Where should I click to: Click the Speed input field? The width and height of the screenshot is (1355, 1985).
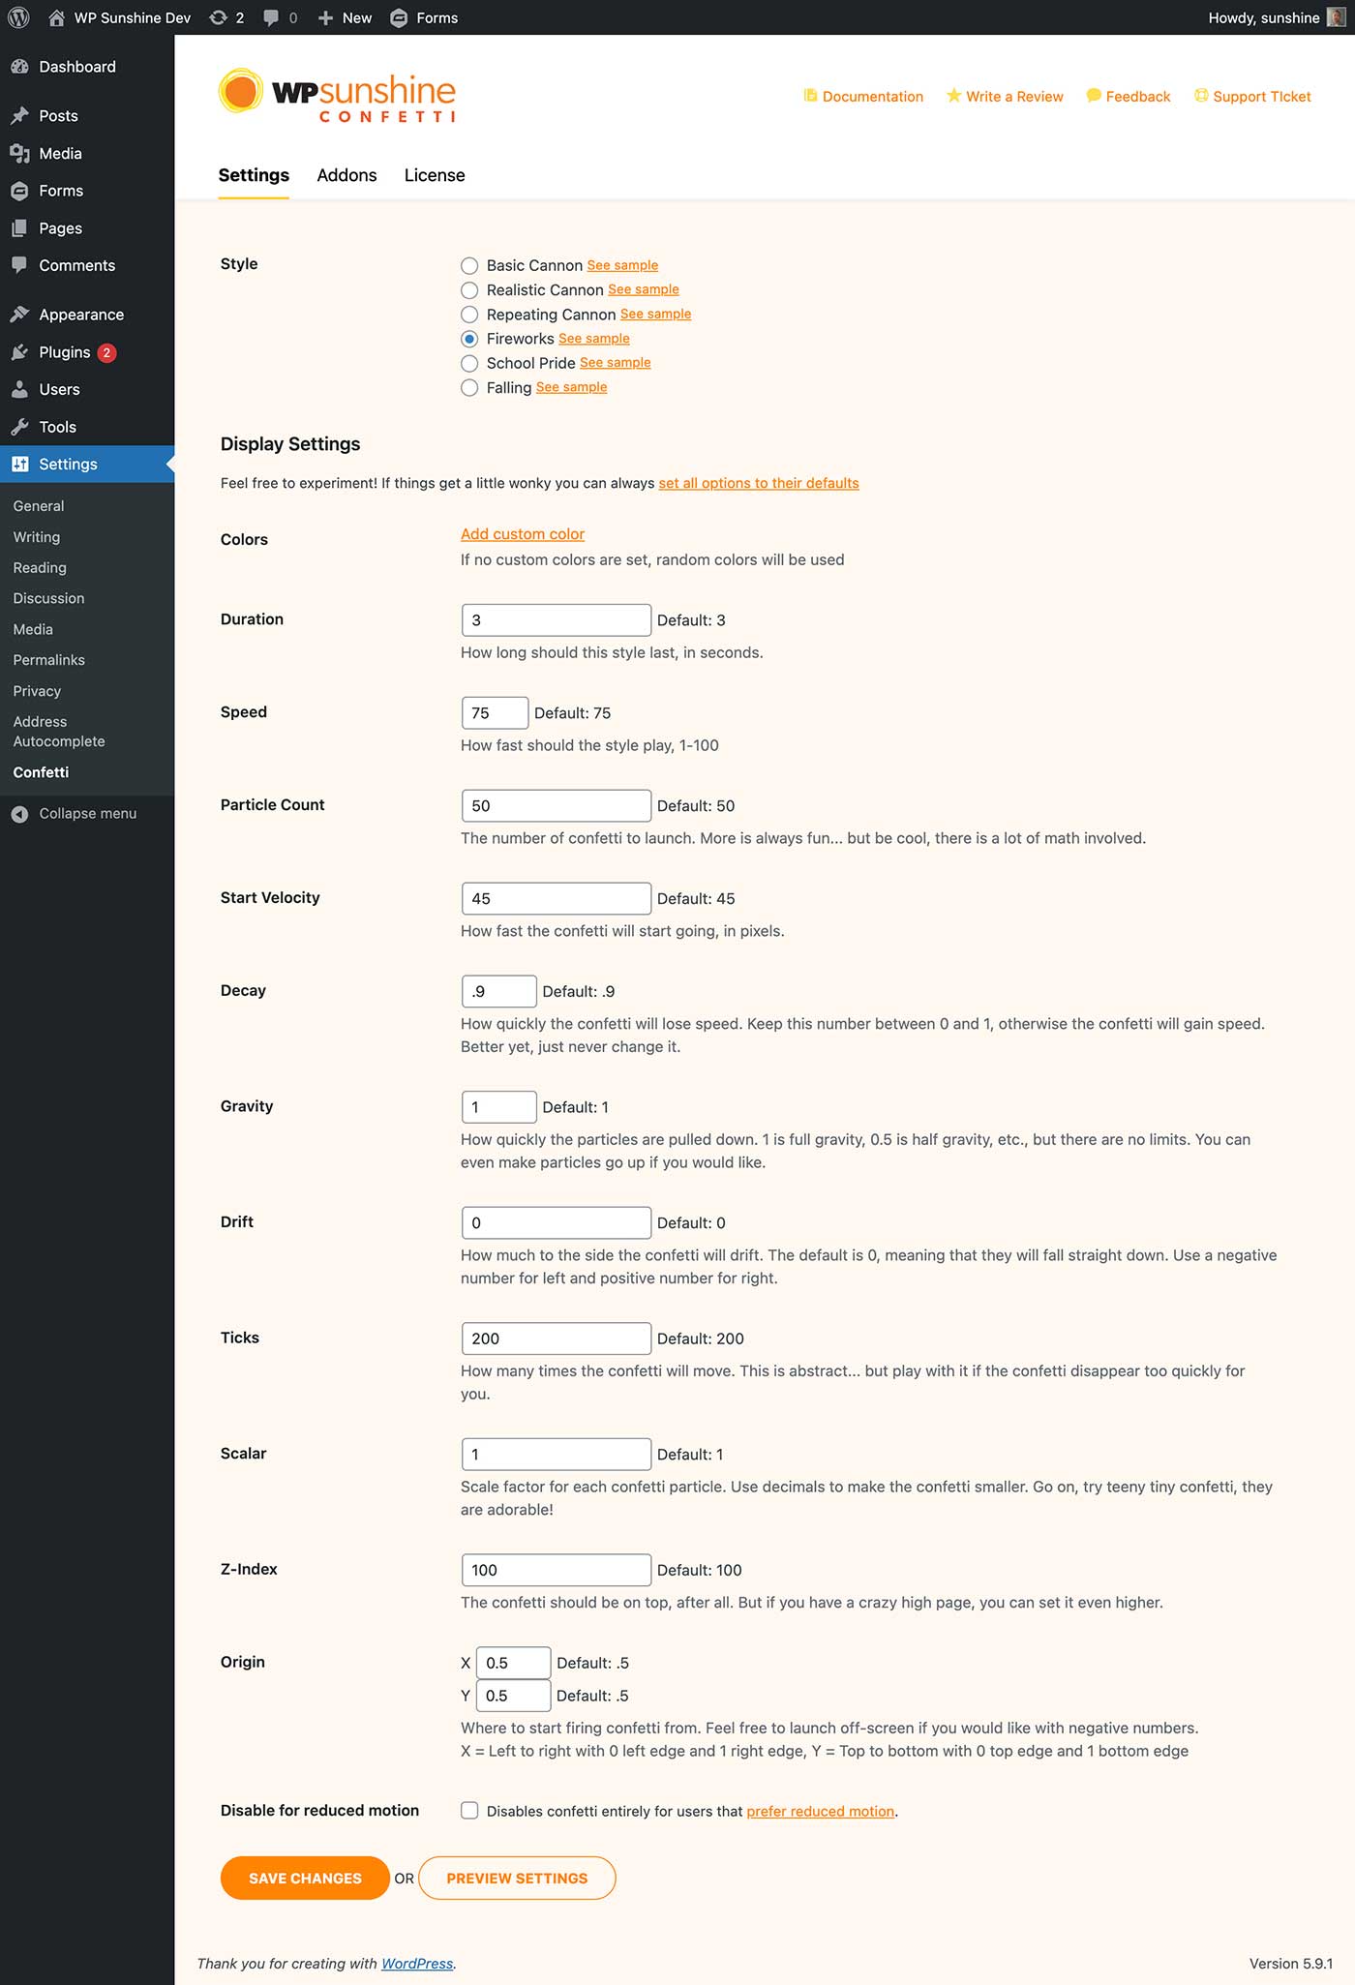496,713
